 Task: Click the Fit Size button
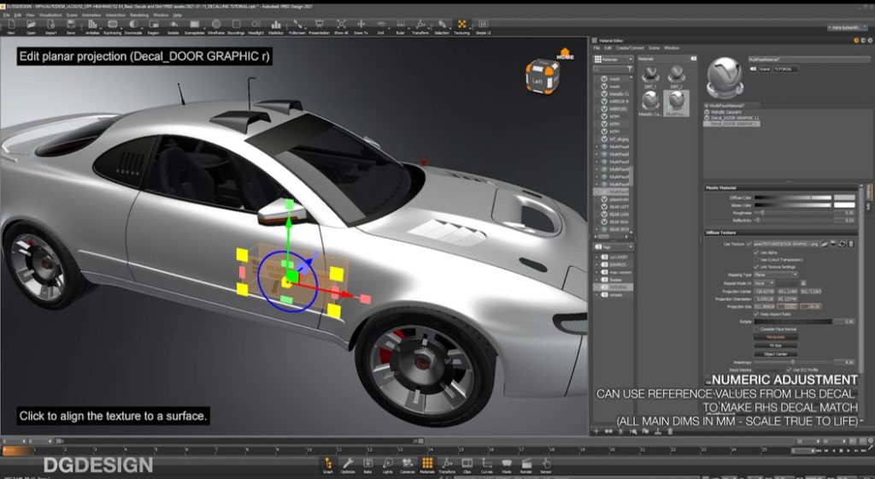click(775, 346)
